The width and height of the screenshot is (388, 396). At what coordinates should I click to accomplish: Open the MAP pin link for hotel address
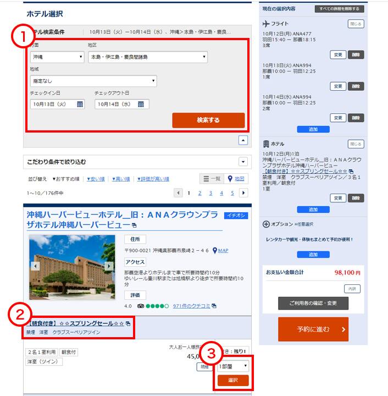point(220,250)
